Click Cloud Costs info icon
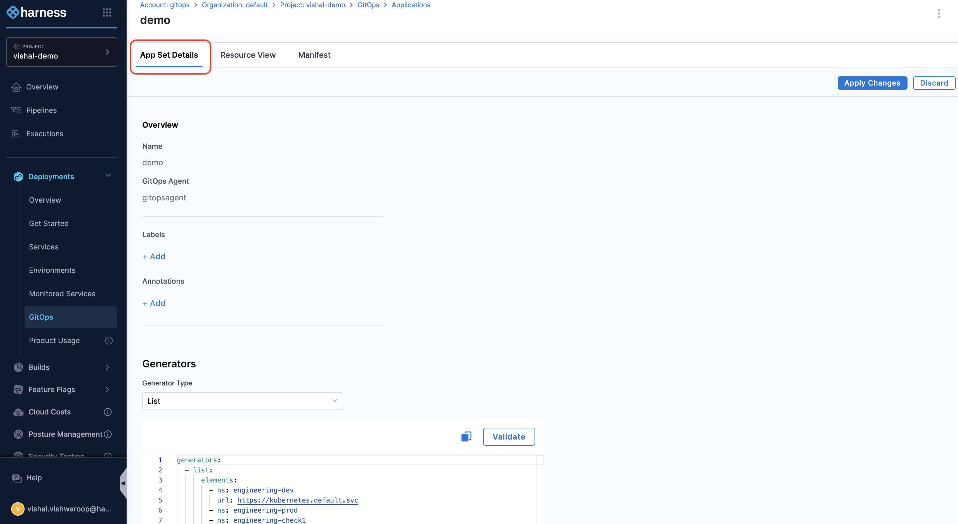The image size is (958, 524). pyautogui.click(x=107, y=412)
